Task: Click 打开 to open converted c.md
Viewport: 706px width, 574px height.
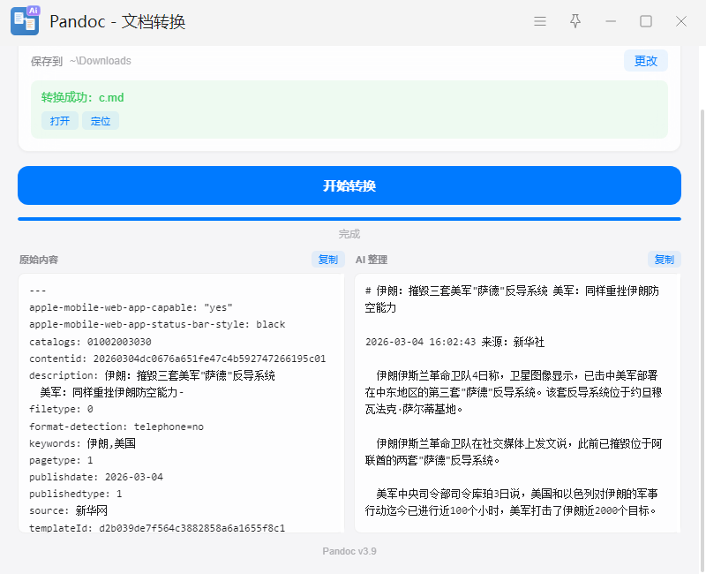Action: pyautogui.click(x=60, y=121)
